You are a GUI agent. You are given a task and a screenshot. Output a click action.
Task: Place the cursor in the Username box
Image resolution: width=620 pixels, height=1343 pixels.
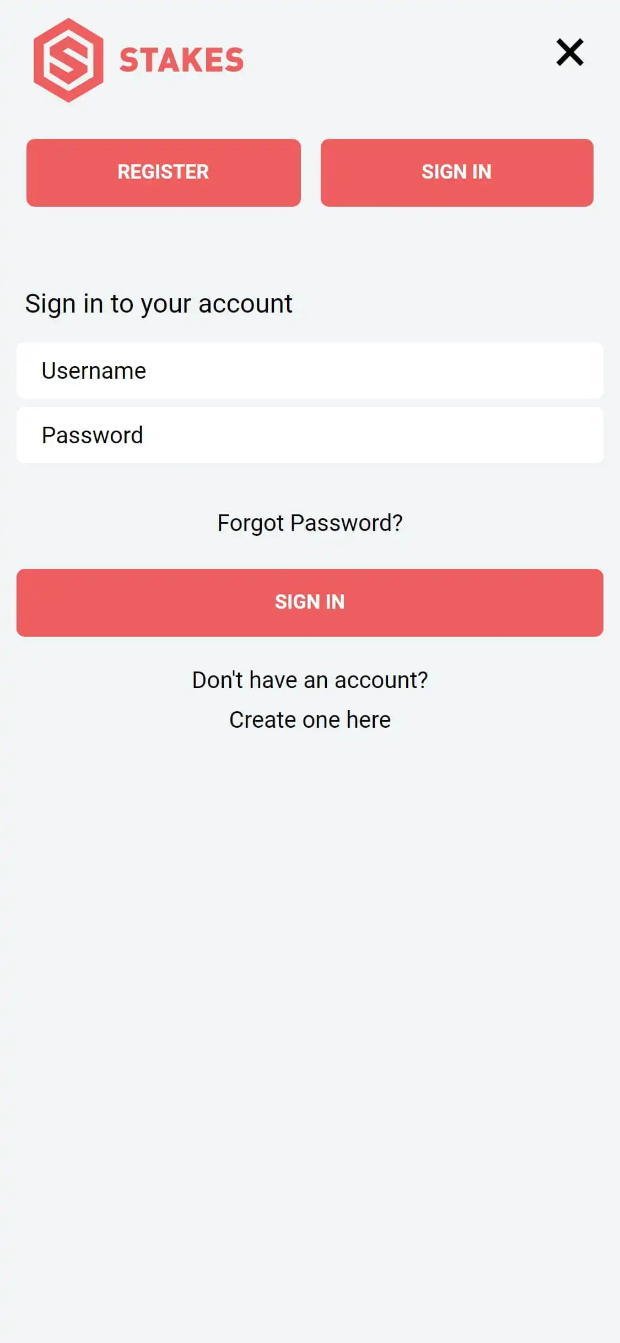coord(310,370)
